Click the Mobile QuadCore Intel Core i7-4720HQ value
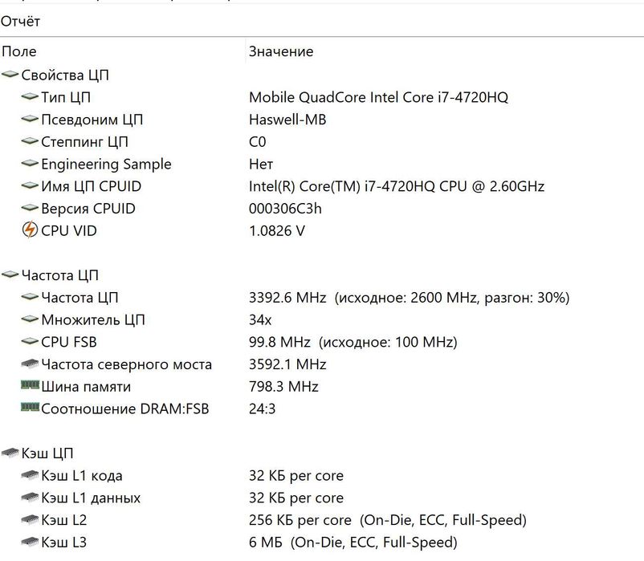Viewport: 644px width, 561px height. [x=378, y=98]
